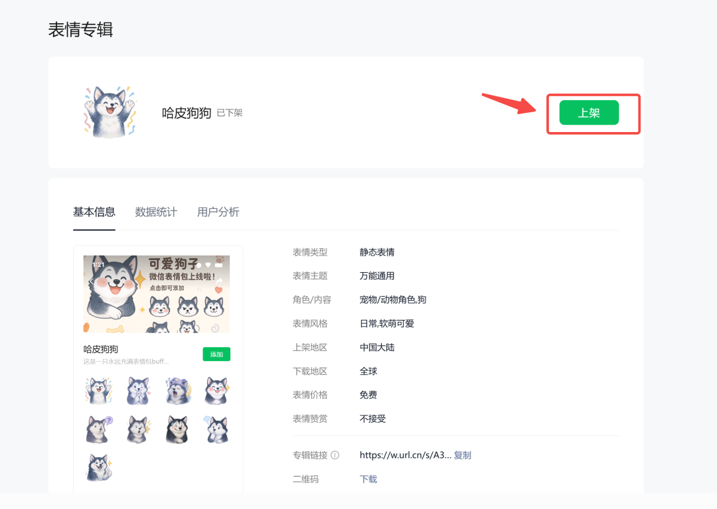The height and width of the screenshot is (509, 717).
Task: Click the 中国大陆 region value
Action: click(377, 347)
